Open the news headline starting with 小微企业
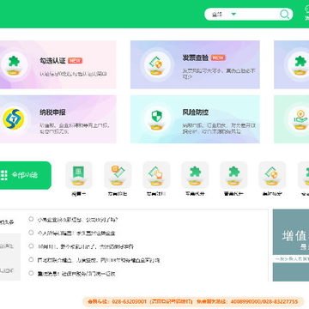Viewport: 309px width, 309px height. [77, 220]
